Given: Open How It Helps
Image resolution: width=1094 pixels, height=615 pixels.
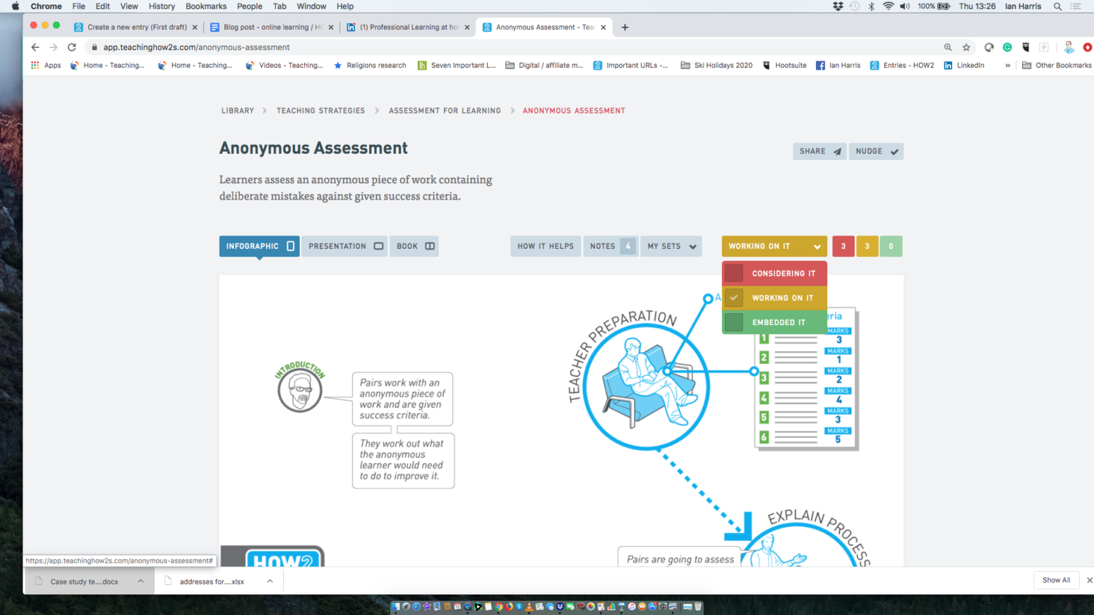Looking at the screenshot, I should tap(546, 246).
